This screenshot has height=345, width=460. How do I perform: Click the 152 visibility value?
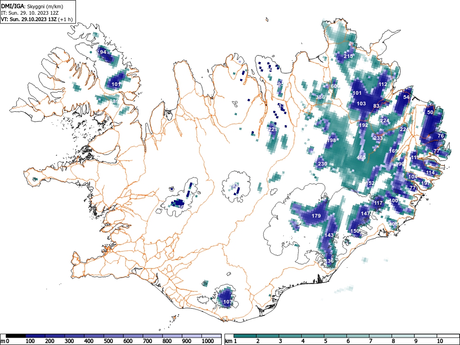tap(370, 183)
